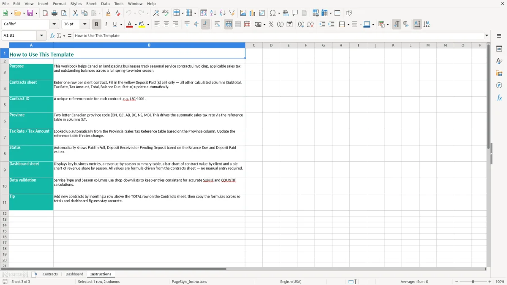The height and width of the screenshot is (285, 507).
Task: Click the Clone Formatting paintbrush
Action: point(108,13)
